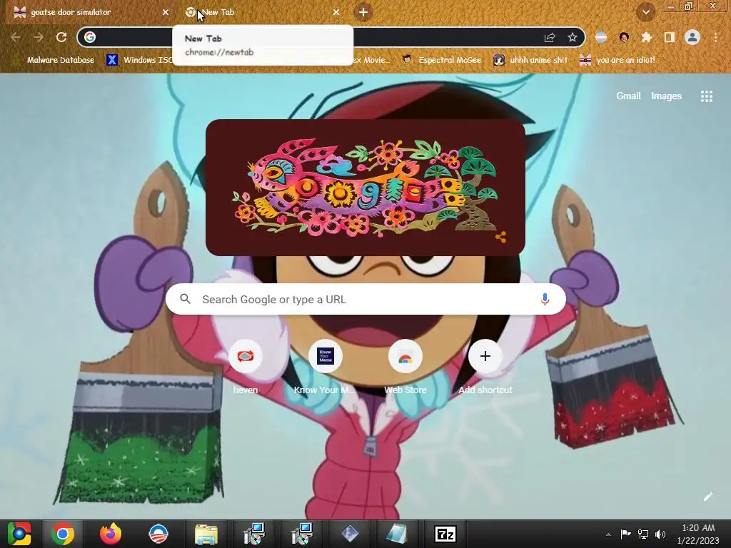Open the volume speaker tray icon
Screen dimensions: 731x548
pyautogui.click(x=660, y=534)
